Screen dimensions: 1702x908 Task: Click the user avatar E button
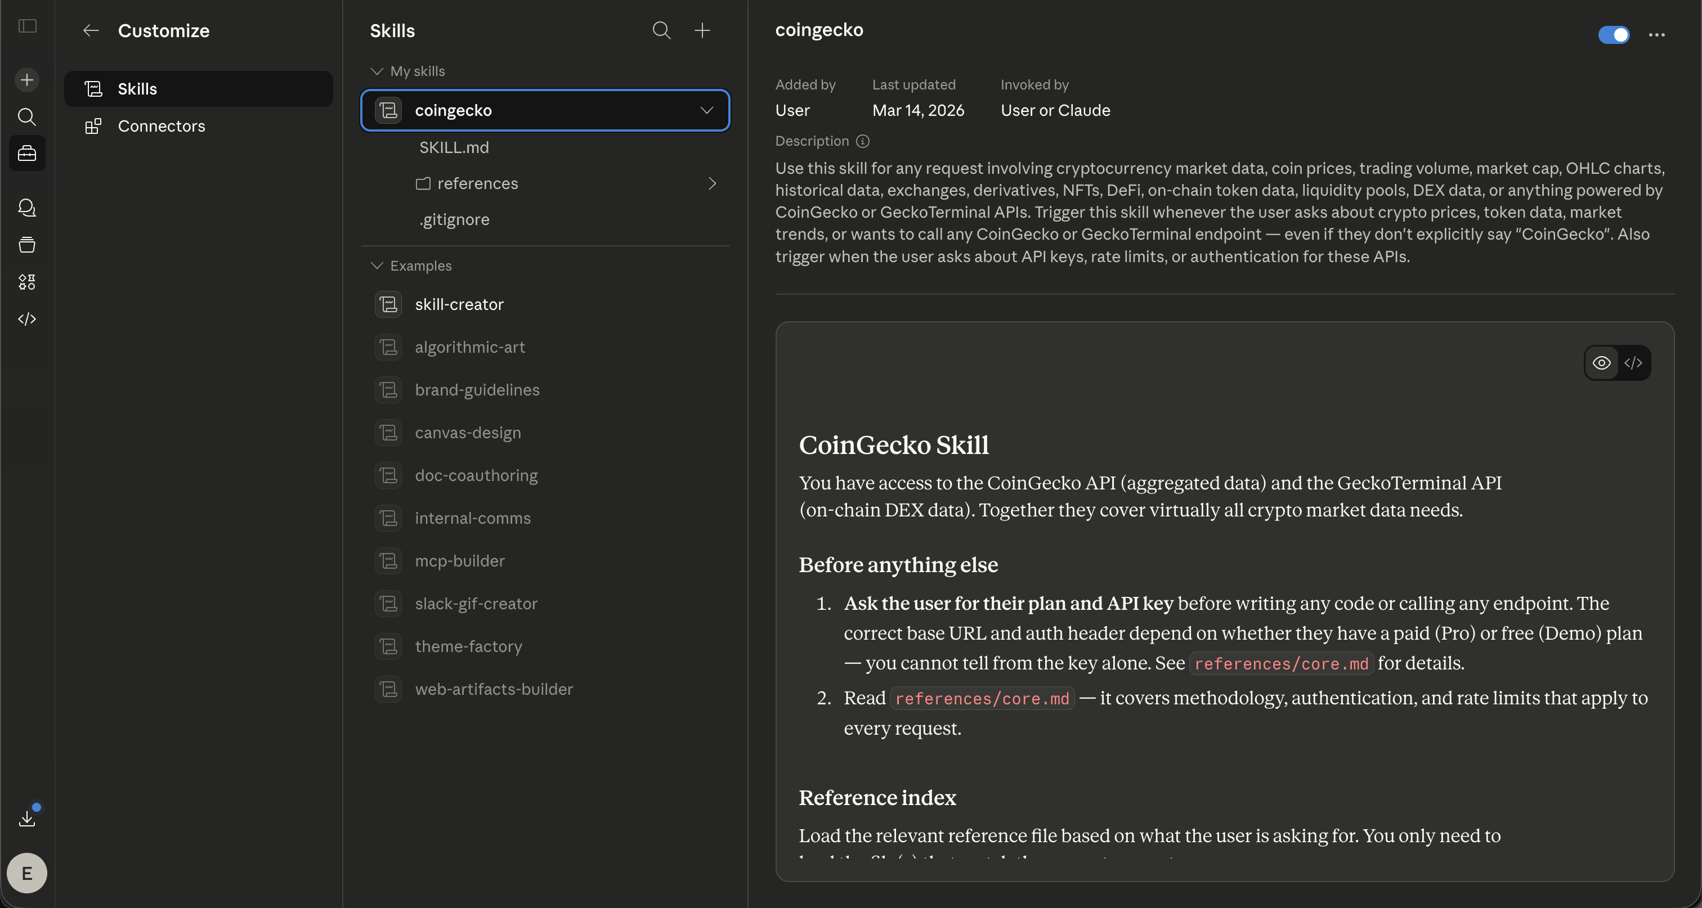[27, 873]
